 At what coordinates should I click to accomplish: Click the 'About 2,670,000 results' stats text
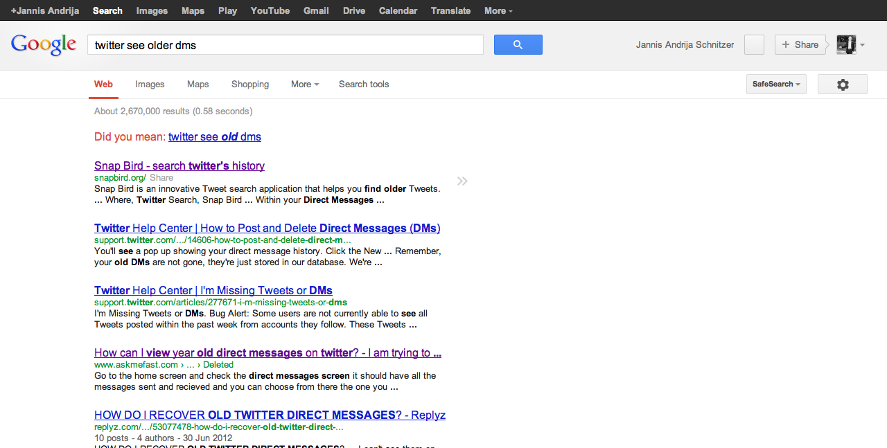173,111
